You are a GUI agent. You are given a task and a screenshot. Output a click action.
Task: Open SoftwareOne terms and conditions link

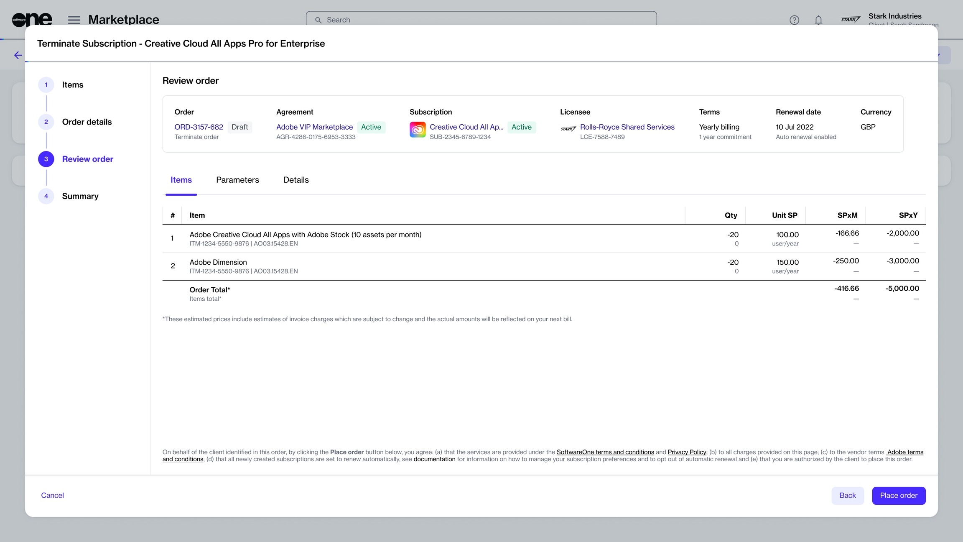[605, 452]
